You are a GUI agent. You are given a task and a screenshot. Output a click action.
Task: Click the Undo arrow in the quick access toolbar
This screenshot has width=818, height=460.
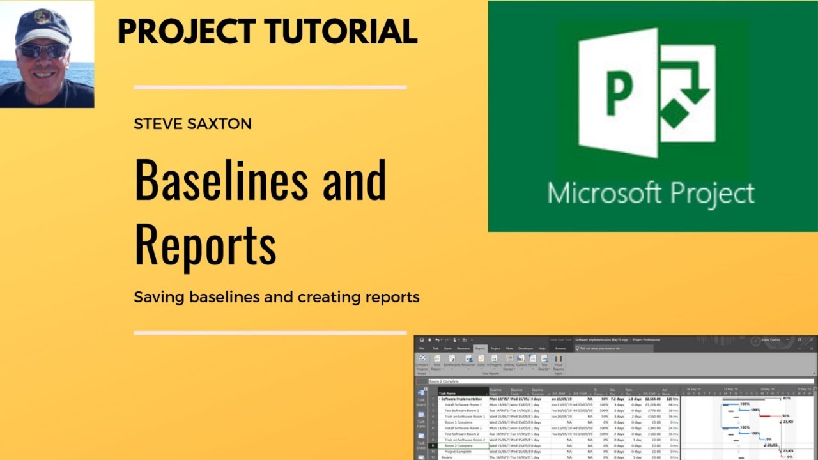pyautogui.click(x=437, y=340)
